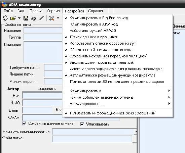
Task: Click the Описание text area
Action: point(43,52)
